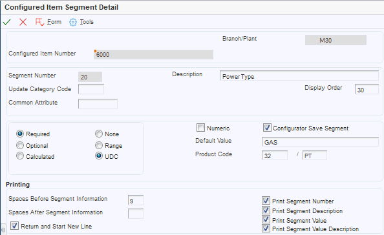Viewport: 384px width, 235px height.
Task: Select the None radio button
Action: click(99, 134)
